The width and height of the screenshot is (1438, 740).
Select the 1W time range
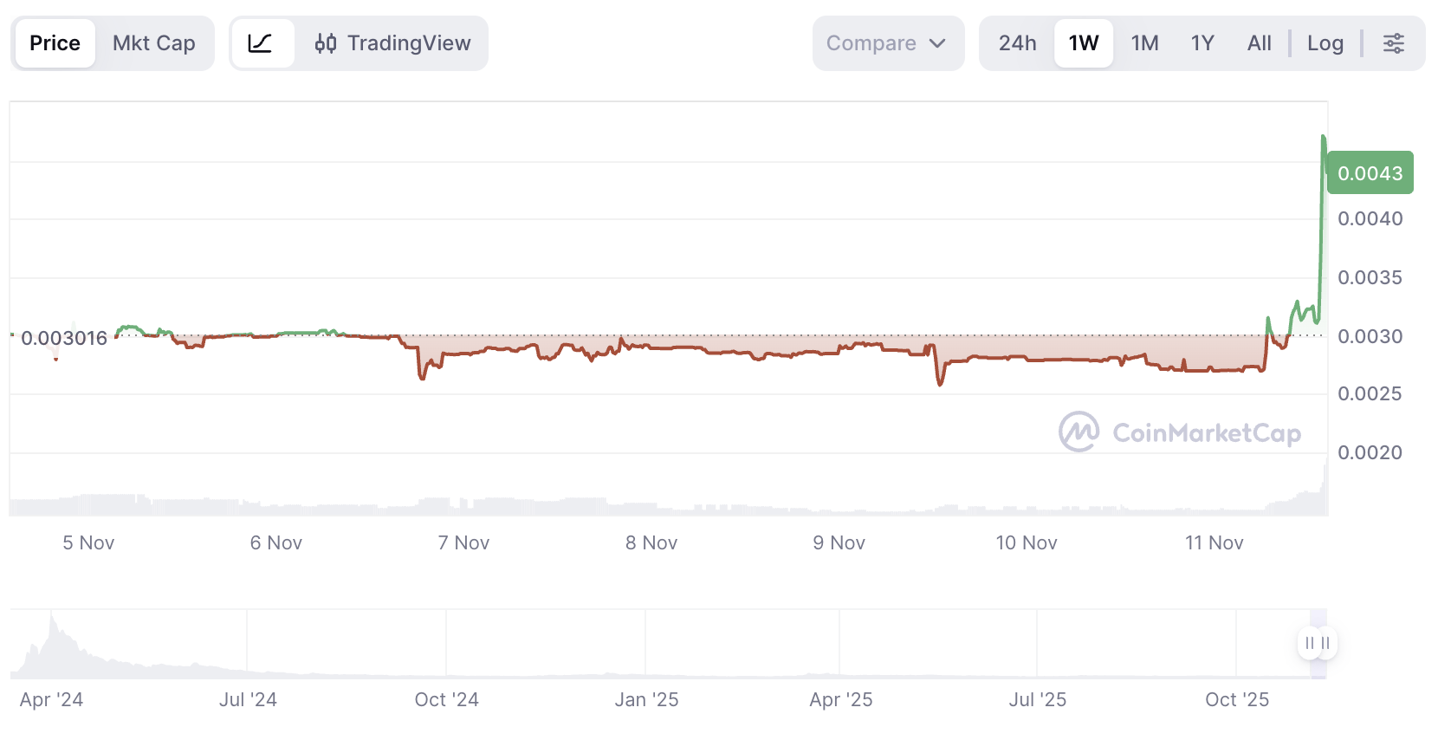click(1084, 43)
